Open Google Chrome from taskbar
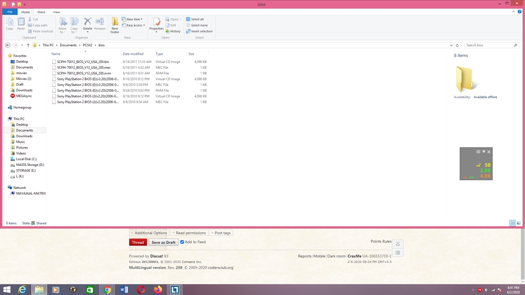This screenshot has width=525, height=295. pyautogui.click(x=107, y=290)
